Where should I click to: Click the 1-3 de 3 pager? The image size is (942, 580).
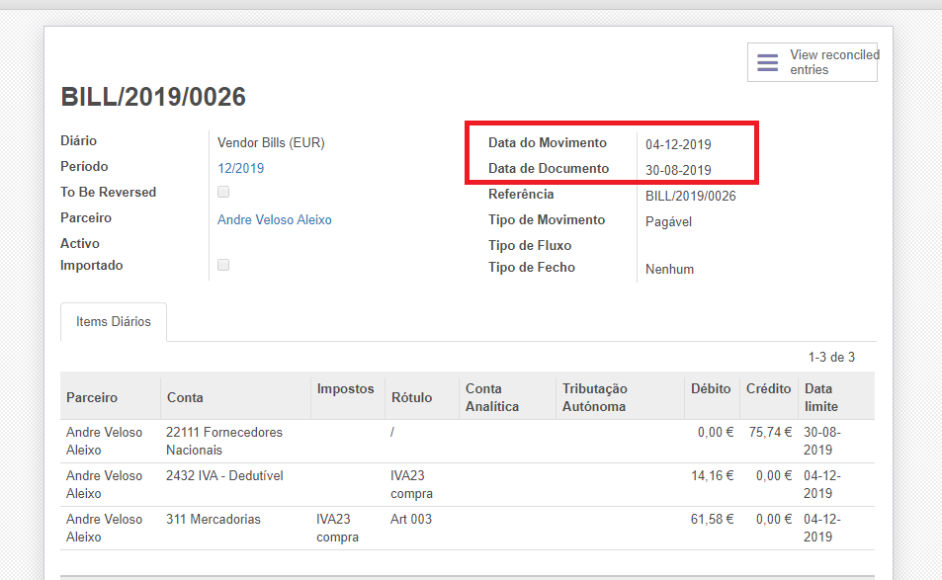point(830,357)
